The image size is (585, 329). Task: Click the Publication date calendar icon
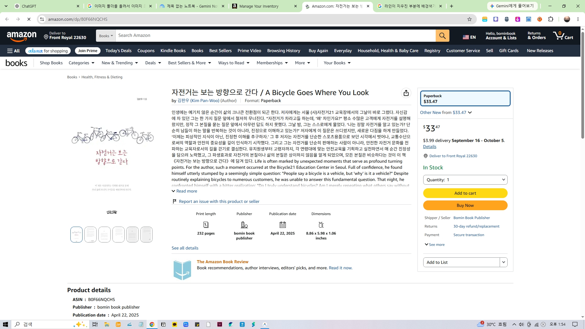pos(283,225)
